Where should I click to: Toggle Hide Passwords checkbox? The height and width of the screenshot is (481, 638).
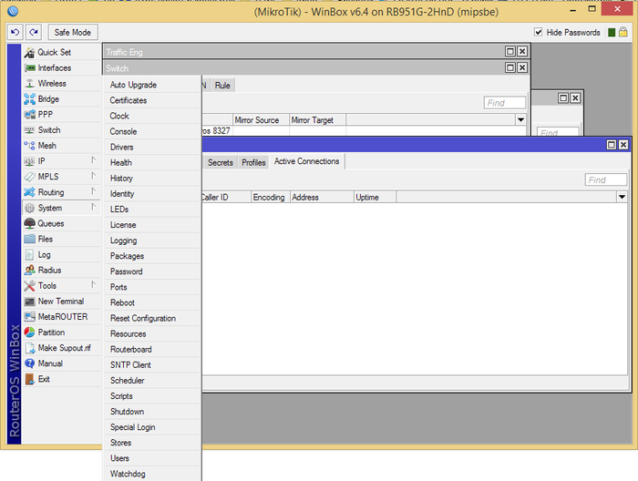coord(539,32)
